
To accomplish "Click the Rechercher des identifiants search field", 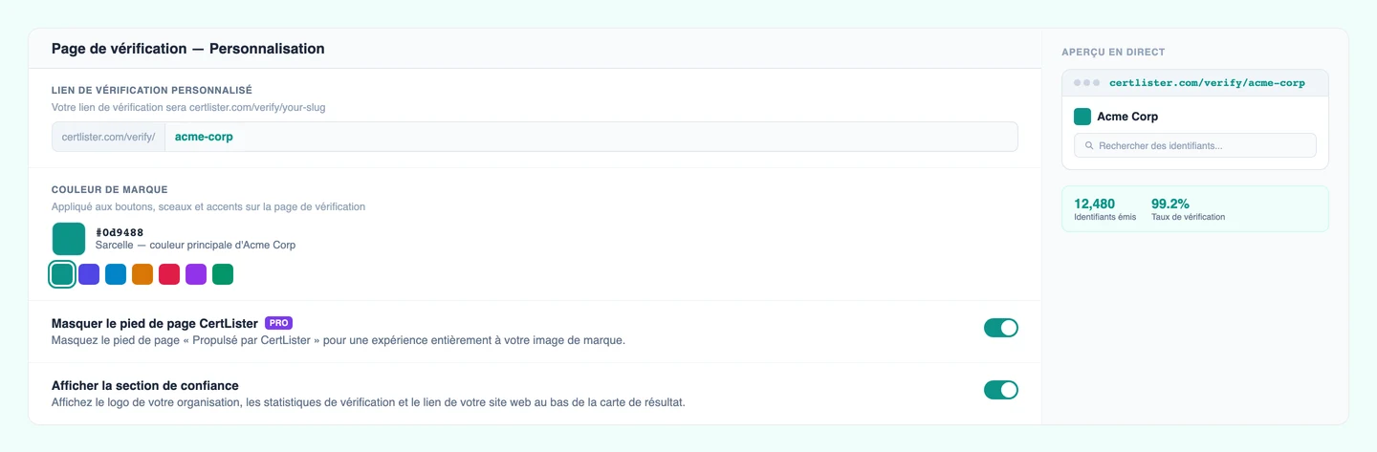I will [x=1195, y=146].
